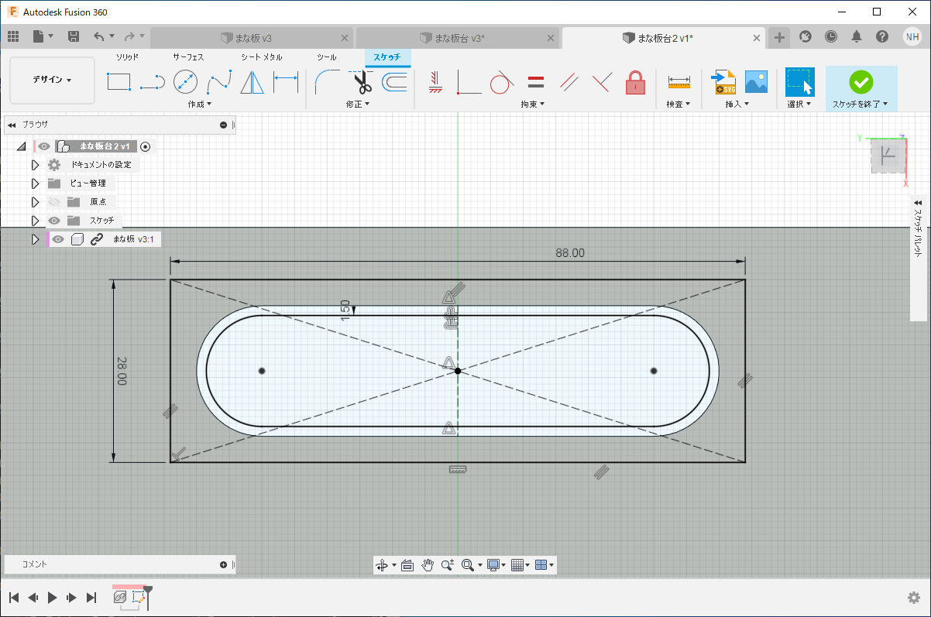Image resolution: width=931 pixels, height=617 pixels.
Task: Apply the Fix/Unfix lock constraint
Action: point(635,81)
